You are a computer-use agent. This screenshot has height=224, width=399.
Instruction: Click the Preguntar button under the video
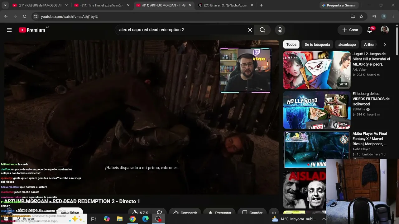pyautogui.click(x=219, y=213)
